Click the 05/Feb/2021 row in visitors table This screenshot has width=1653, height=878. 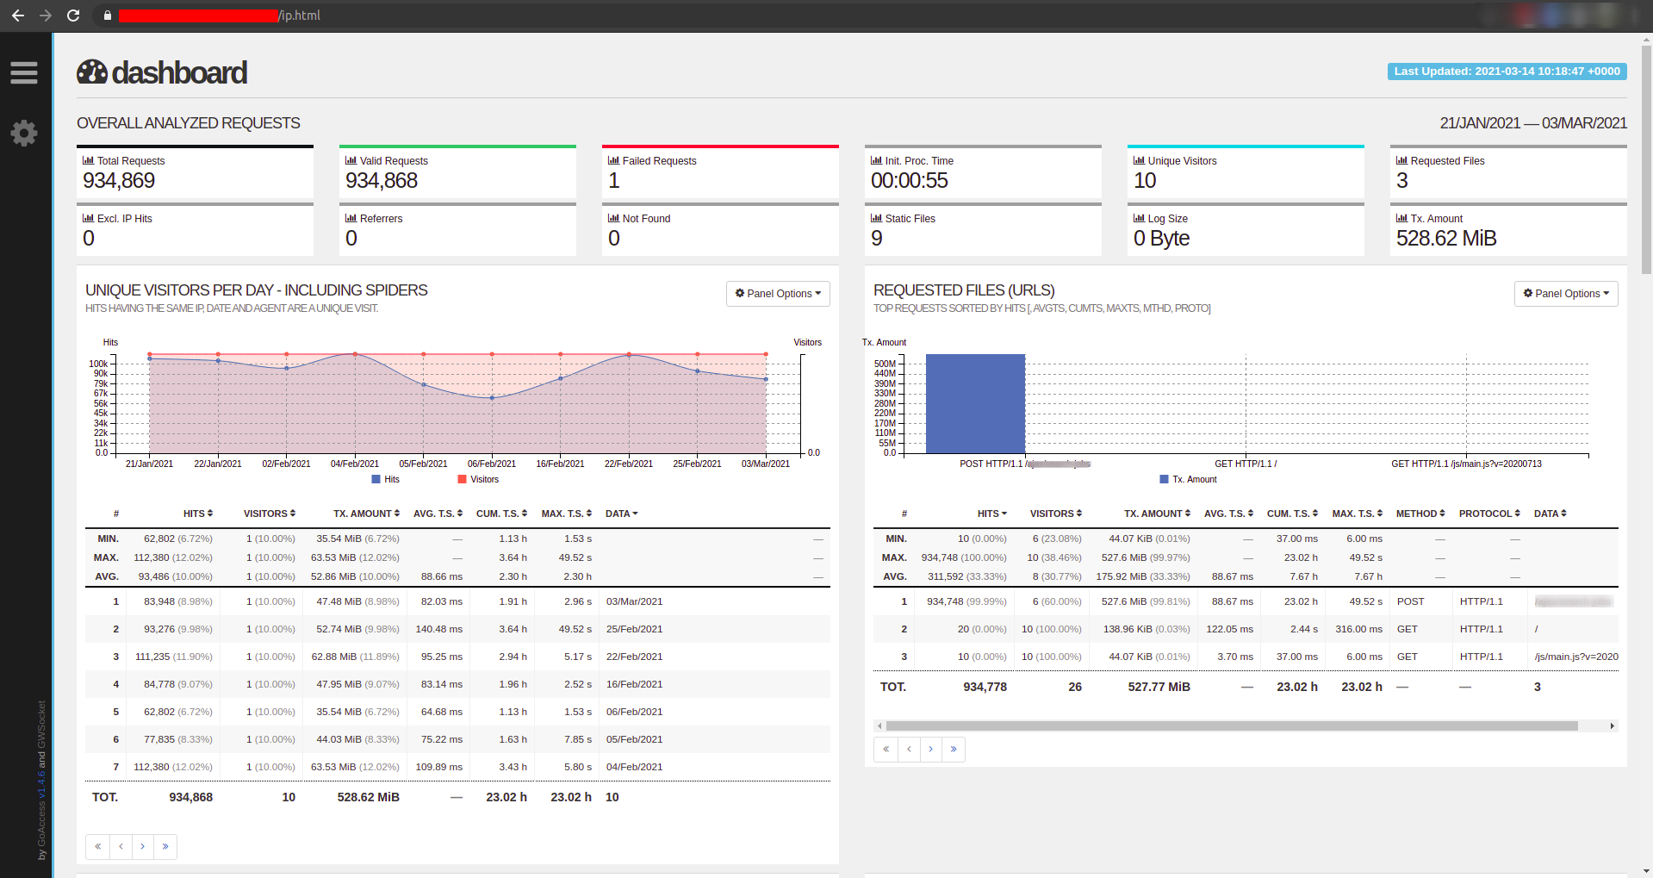pyautogui.click(x=457, y=739)
